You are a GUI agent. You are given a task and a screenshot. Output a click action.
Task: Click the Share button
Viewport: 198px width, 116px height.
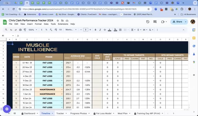(x=177, y=22)
